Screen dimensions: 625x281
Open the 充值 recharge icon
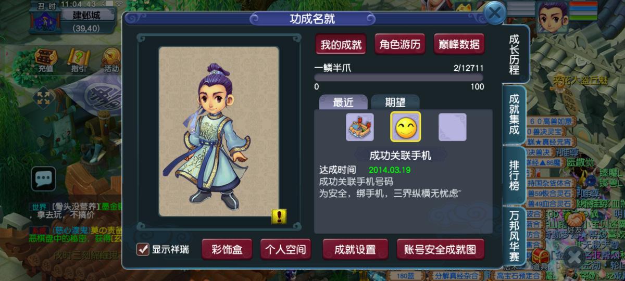pyautogui.click(x=45, y=60)
